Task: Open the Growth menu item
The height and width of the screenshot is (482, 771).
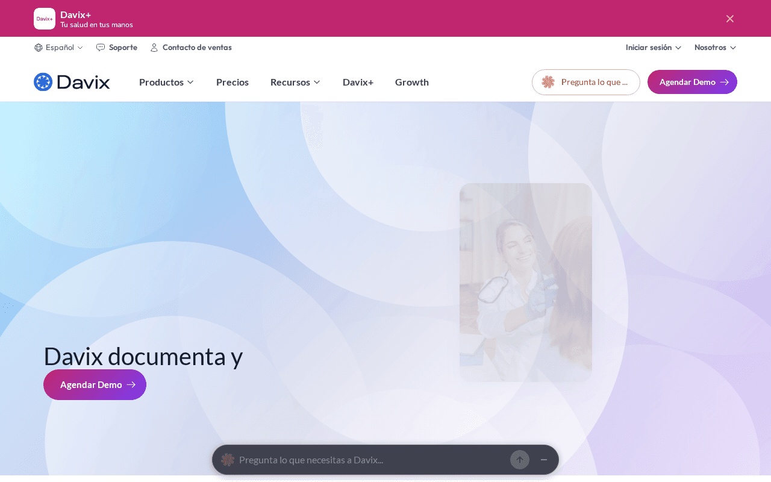Action: pos(412,82)
